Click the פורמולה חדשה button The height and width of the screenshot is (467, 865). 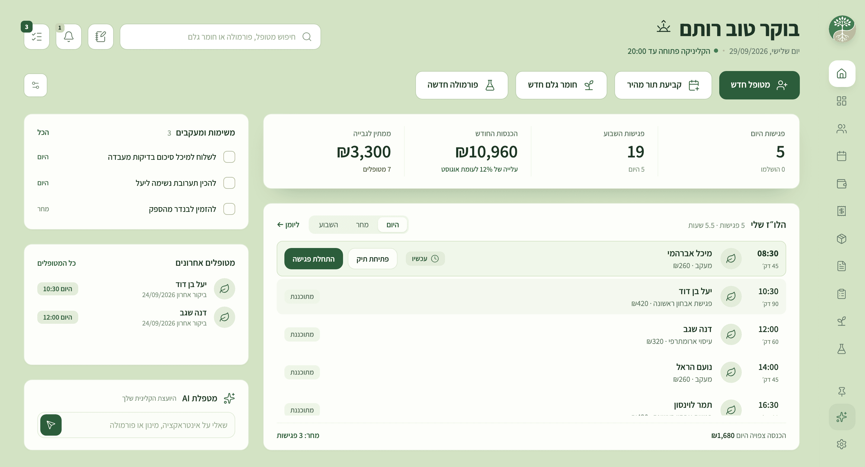[x=462, y=85]
